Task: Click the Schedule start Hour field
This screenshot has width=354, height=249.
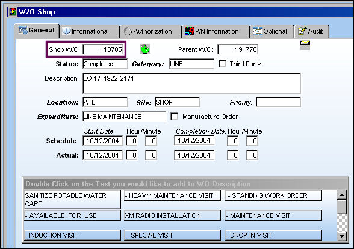Action: (132, 141)
